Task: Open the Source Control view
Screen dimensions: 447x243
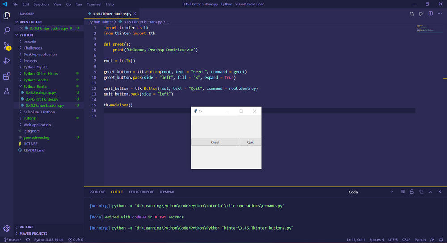Action: tap(7, 46)
